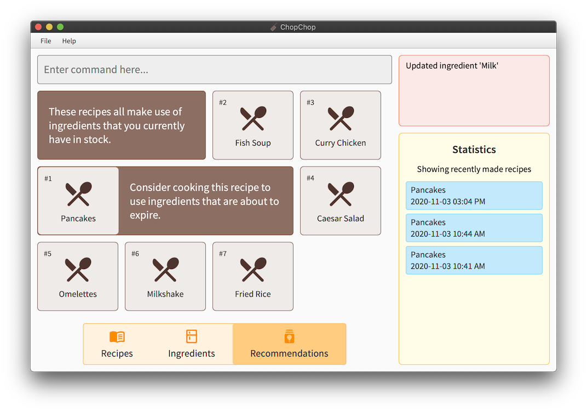Viewport: 587px width, 412px height.
Task: Switch to the Recipes tab
Action: (x=117, y=344)
